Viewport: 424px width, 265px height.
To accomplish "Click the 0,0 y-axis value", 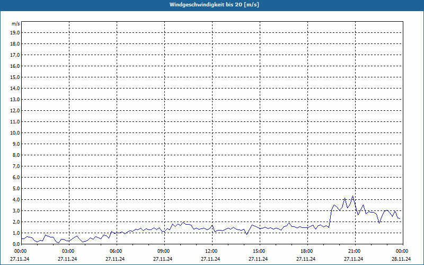I will pyautogui.click(x=16, y=244).
